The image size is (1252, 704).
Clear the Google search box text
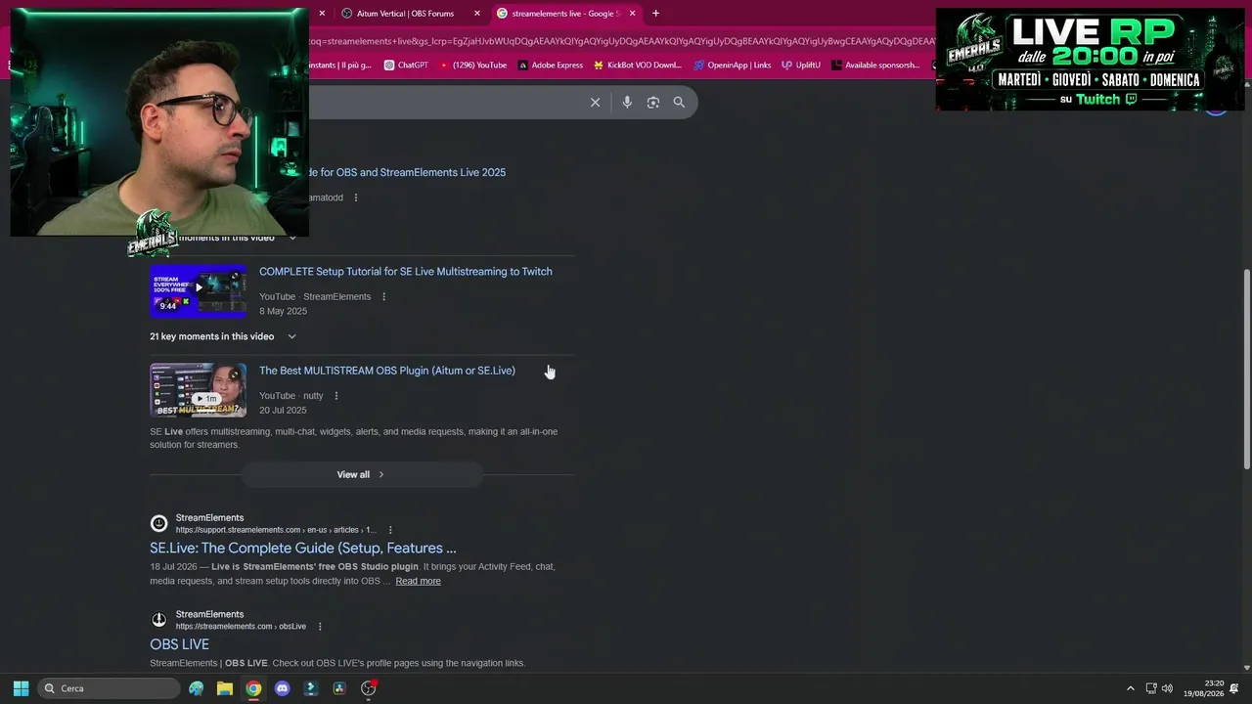pyautogui.click(x=595, y=102)
